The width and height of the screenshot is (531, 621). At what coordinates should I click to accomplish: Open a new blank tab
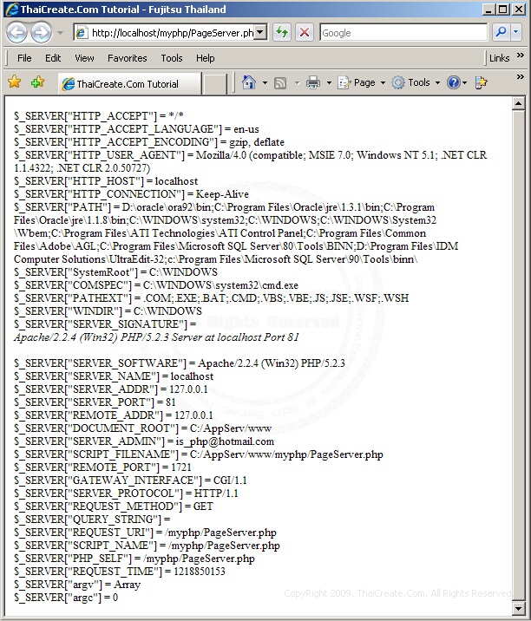[x=215, y=84]
